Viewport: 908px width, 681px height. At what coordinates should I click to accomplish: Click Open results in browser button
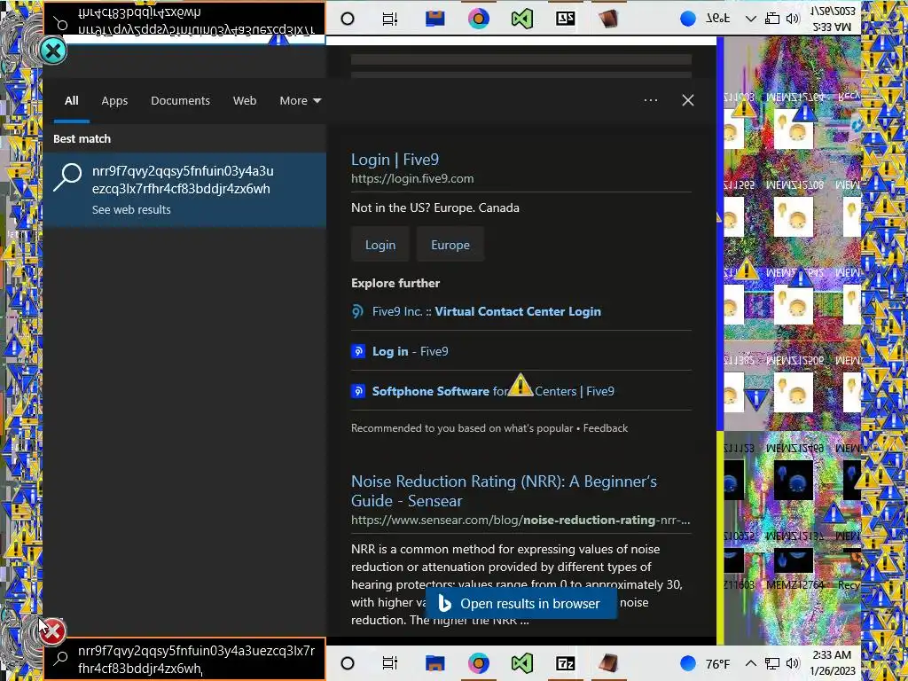[x=521, y=603]
